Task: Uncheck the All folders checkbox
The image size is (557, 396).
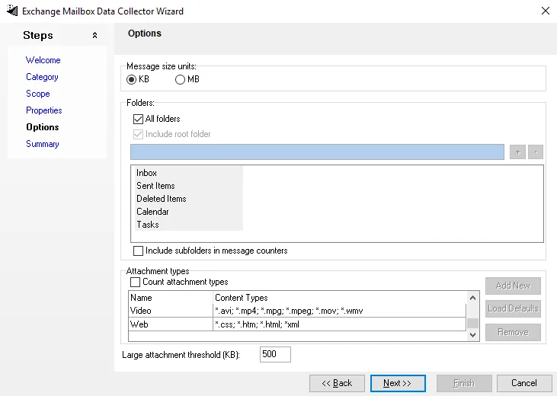Action: point(138,119)
